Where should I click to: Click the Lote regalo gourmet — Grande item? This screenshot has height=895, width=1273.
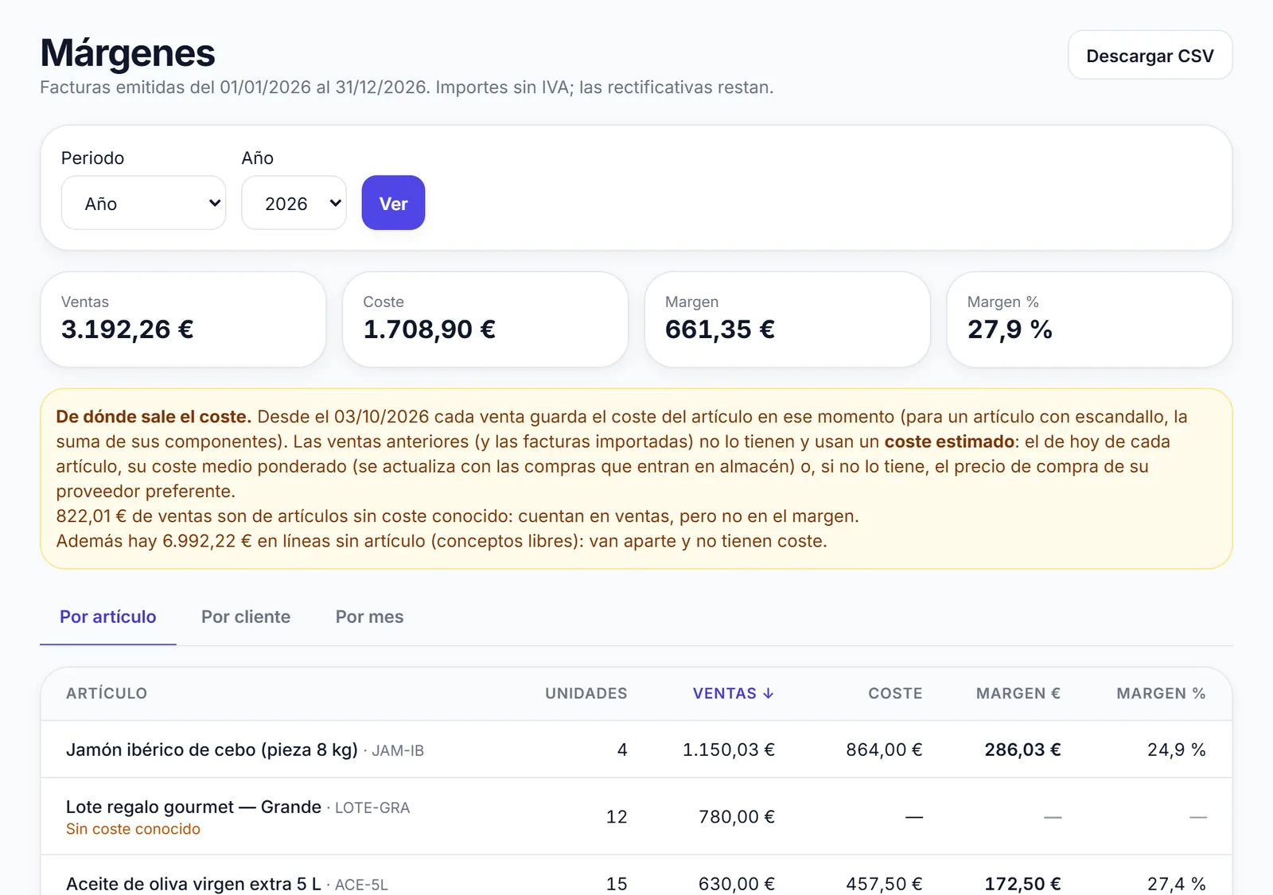193,807
